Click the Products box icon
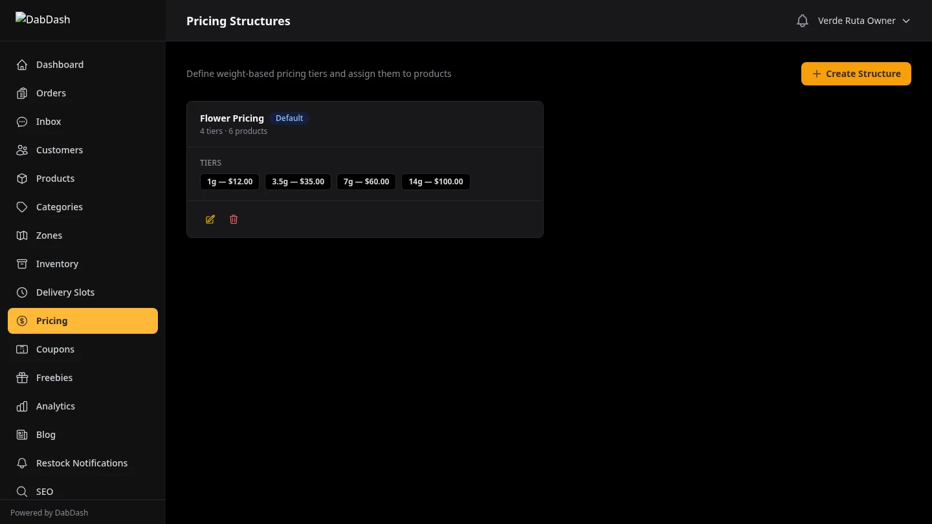The image size is (932, 524). click(22, 179)
